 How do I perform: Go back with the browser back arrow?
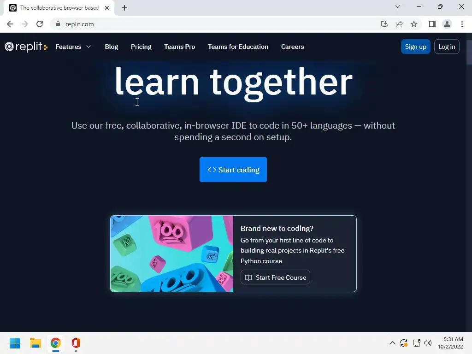pyautogui.click(x=10, y=24)
